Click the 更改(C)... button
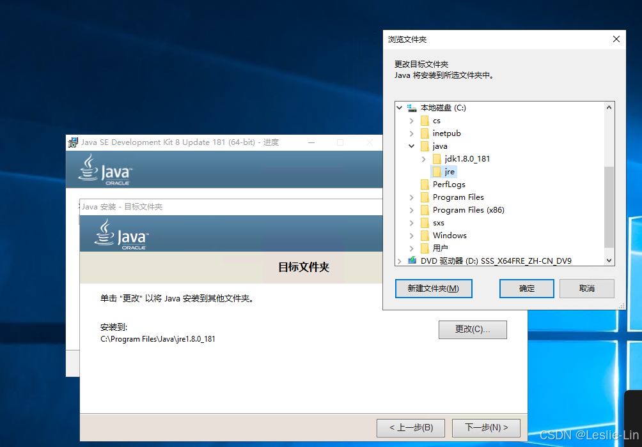The height and width of the screenshot is (447, 642). (473, 330)
